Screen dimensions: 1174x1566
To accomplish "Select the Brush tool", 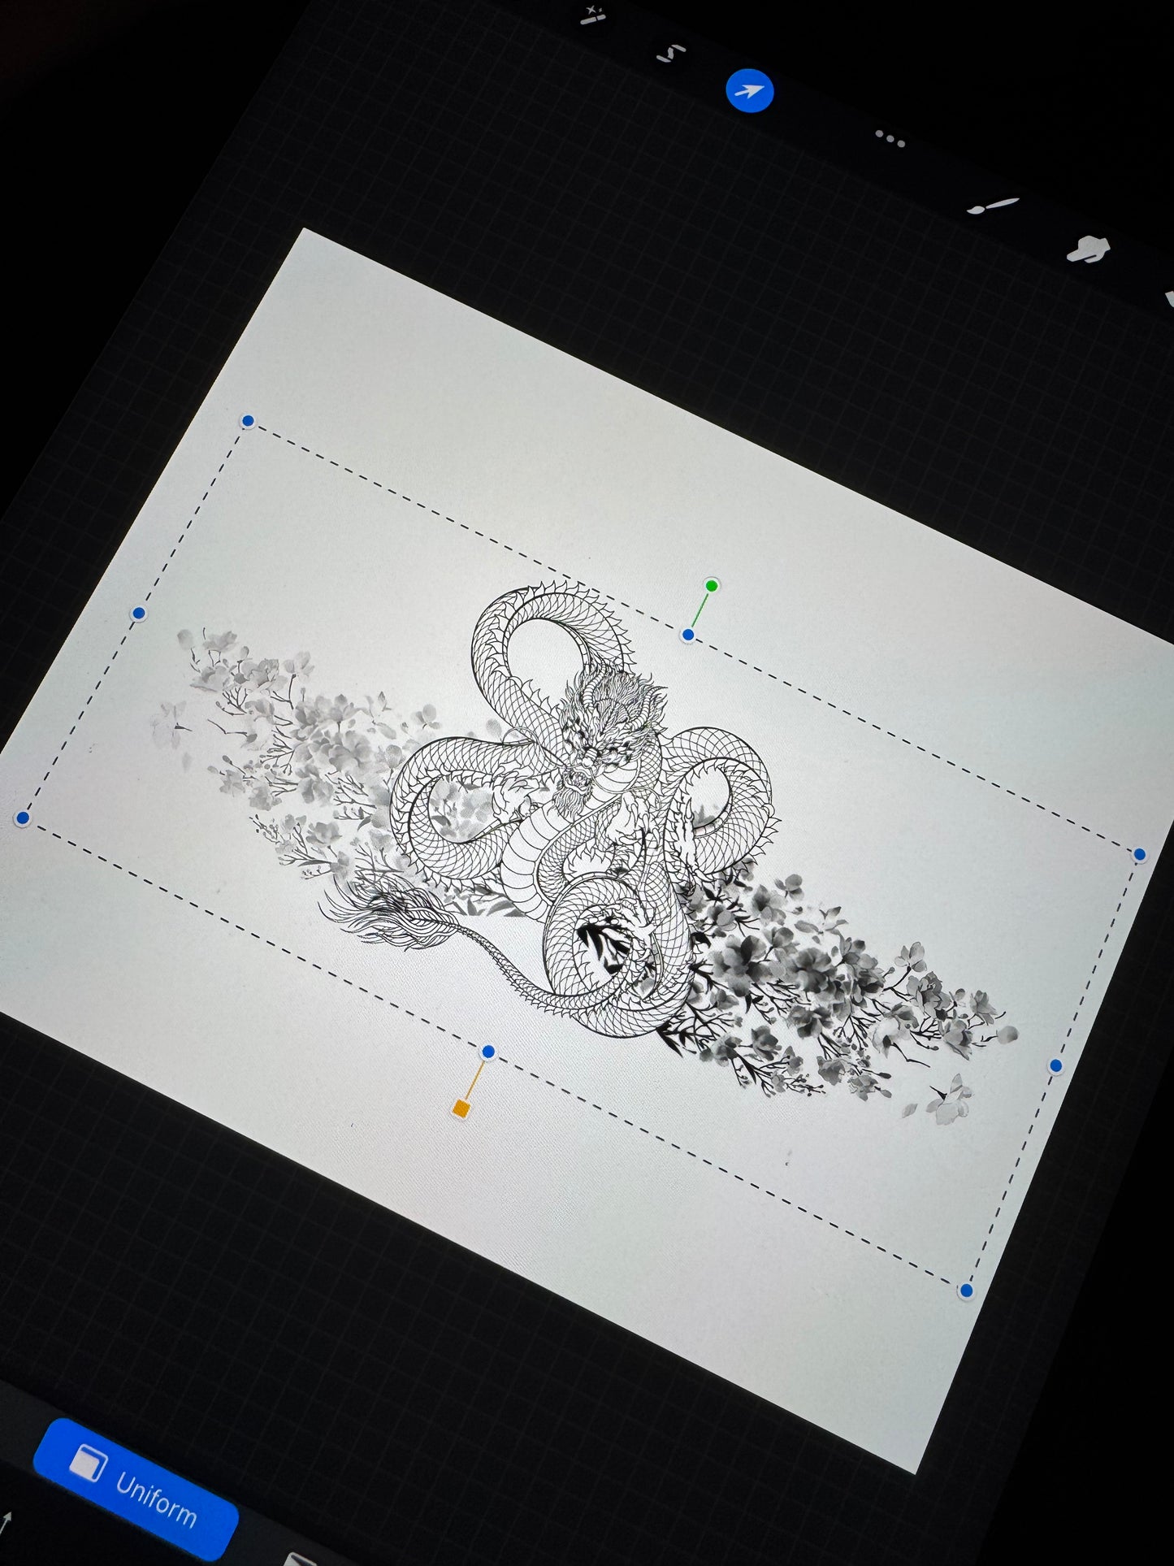I will [993, 205].
